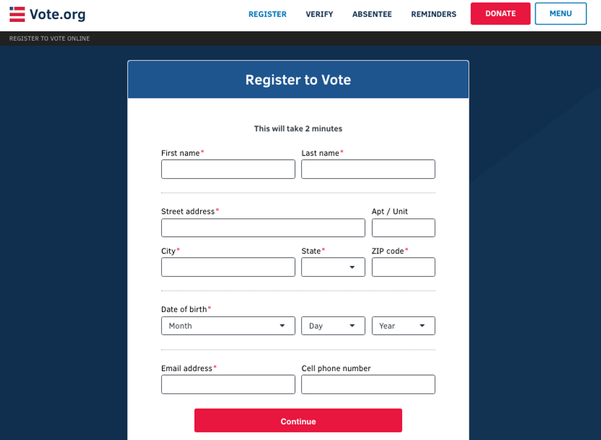
Task: Click into the Last name field
Action: (368, 169)
